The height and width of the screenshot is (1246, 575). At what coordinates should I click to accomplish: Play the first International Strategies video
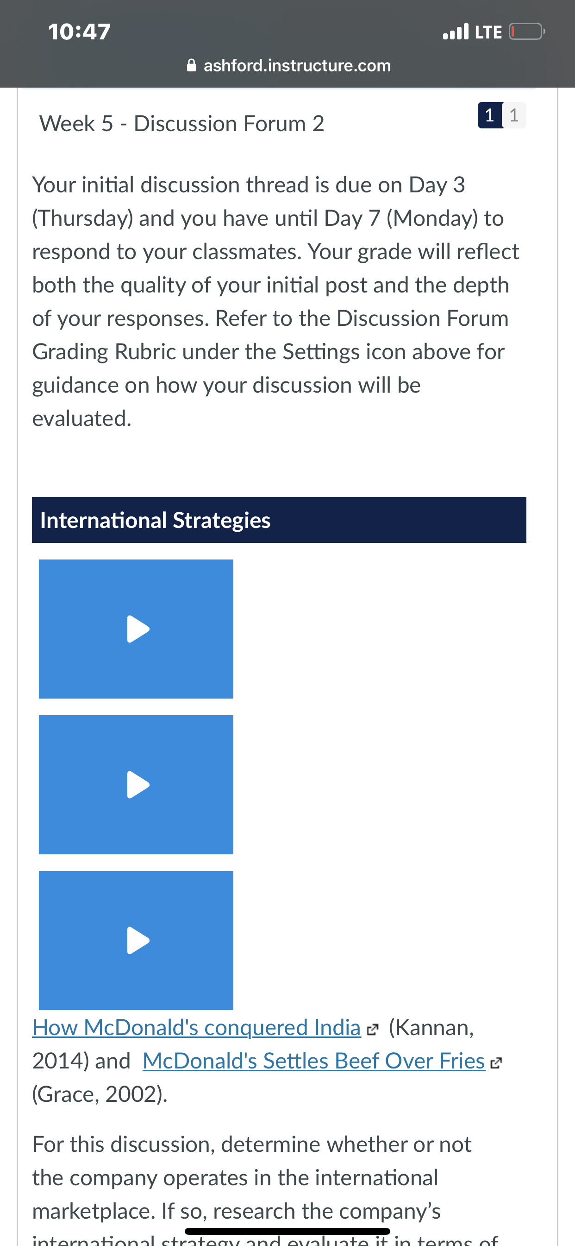tap(138, 629)
